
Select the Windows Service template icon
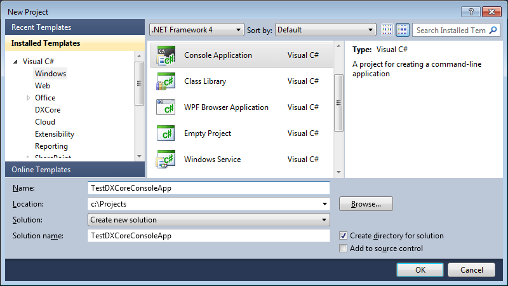tap(166, 160)
